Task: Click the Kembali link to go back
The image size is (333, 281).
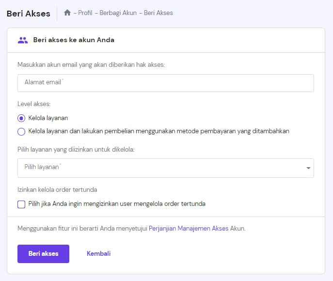Action: click(x=99, y=254)
